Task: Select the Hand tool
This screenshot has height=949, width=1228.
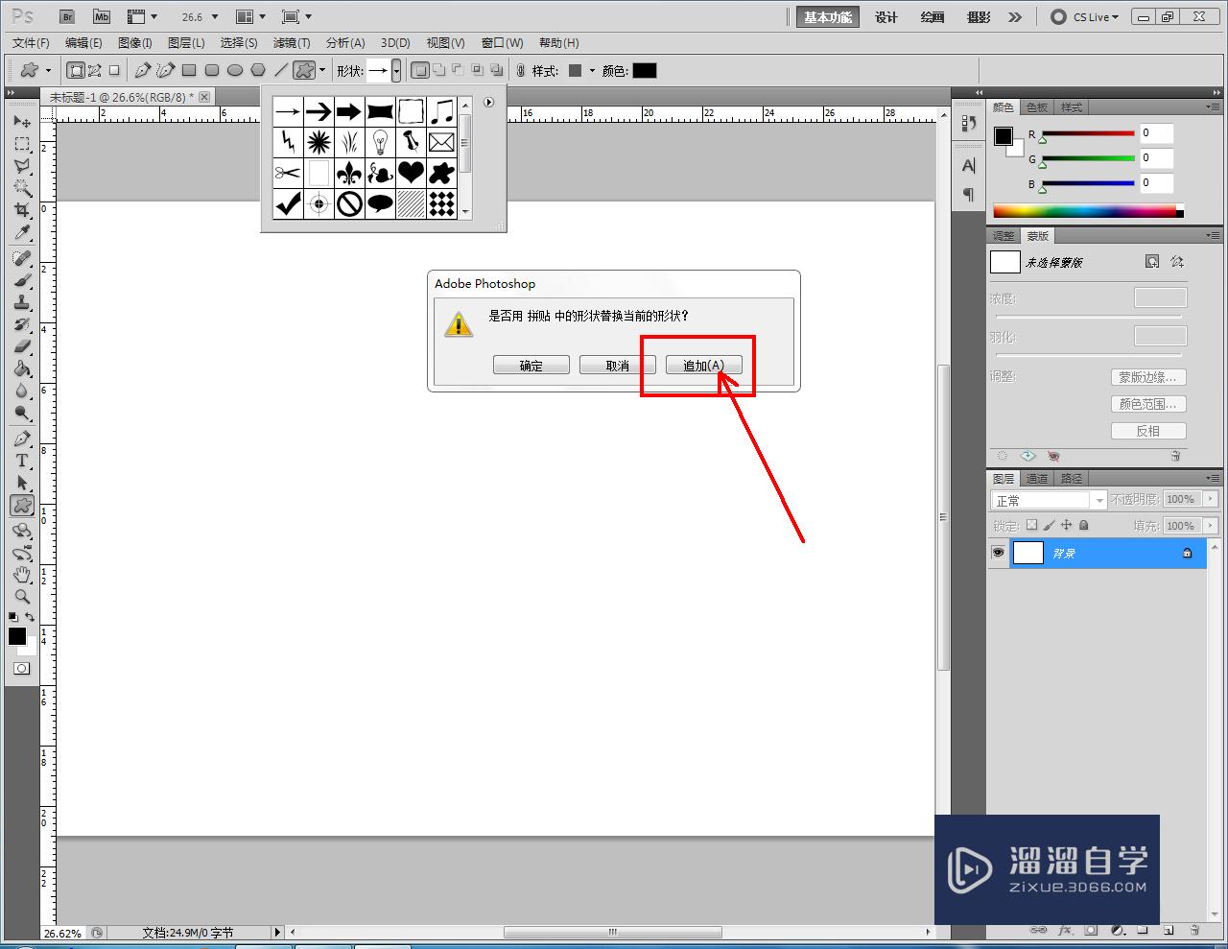Action: (x=21, y=575)
